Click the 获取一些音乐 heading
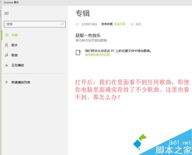Viewport: 192px width, 155px height. click(88, 35)
